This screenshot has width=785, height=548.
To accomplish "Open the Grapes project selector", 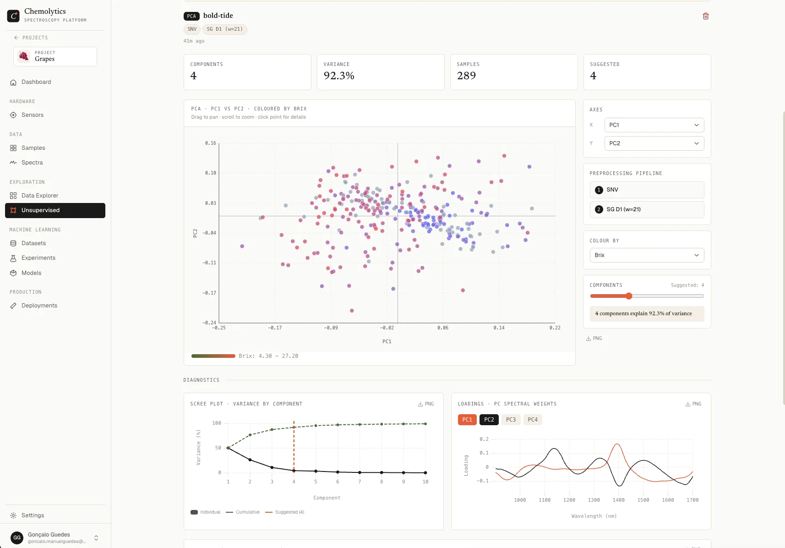I will coord(55,56).
